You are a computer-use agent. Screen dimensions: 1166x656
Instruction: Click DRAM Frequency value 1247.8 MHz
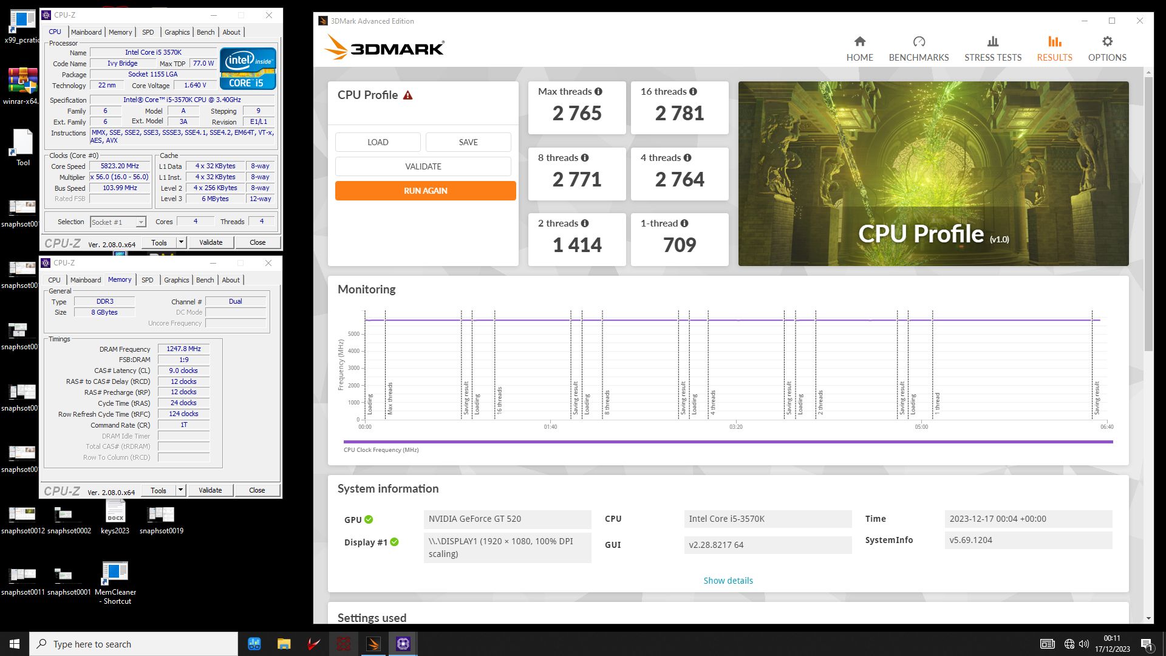[x=184, y=349]
